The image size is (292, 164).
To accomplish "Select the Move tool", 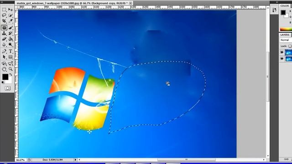I will [x=10, y=10].
